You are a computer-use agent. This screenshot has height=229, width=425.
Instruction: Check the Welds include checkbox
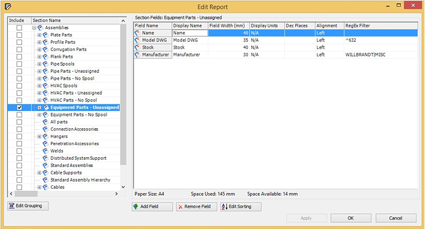[x=19, y=151]
